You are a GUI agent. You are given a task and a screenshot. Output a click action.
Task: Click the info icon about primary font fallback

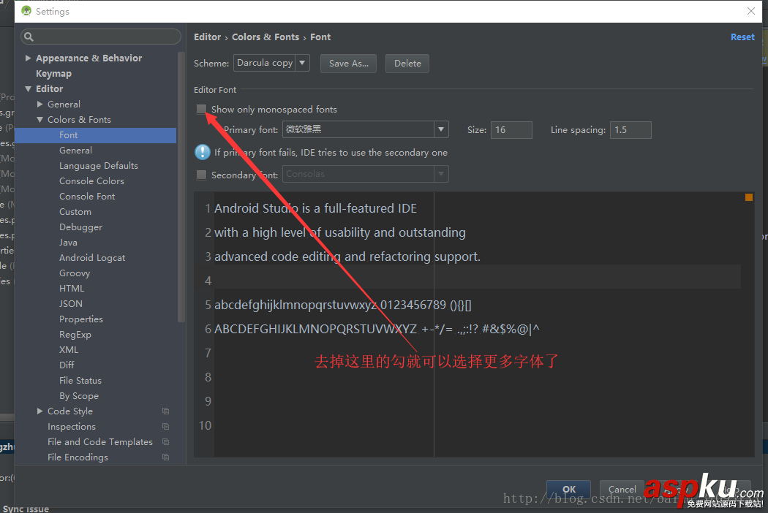coord(203,152)
